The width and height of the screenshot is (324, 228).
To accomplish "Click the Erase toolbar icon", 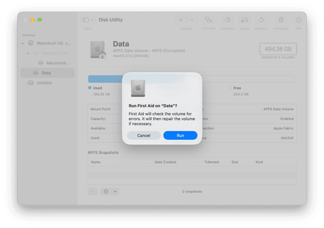I will 244,20.
